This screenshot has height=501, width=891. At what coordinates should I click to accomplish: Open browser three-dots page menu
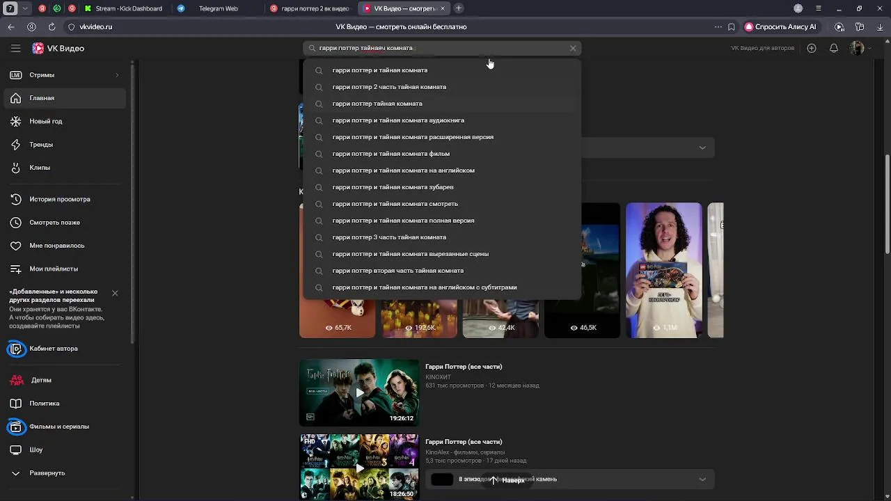point(718,26)
